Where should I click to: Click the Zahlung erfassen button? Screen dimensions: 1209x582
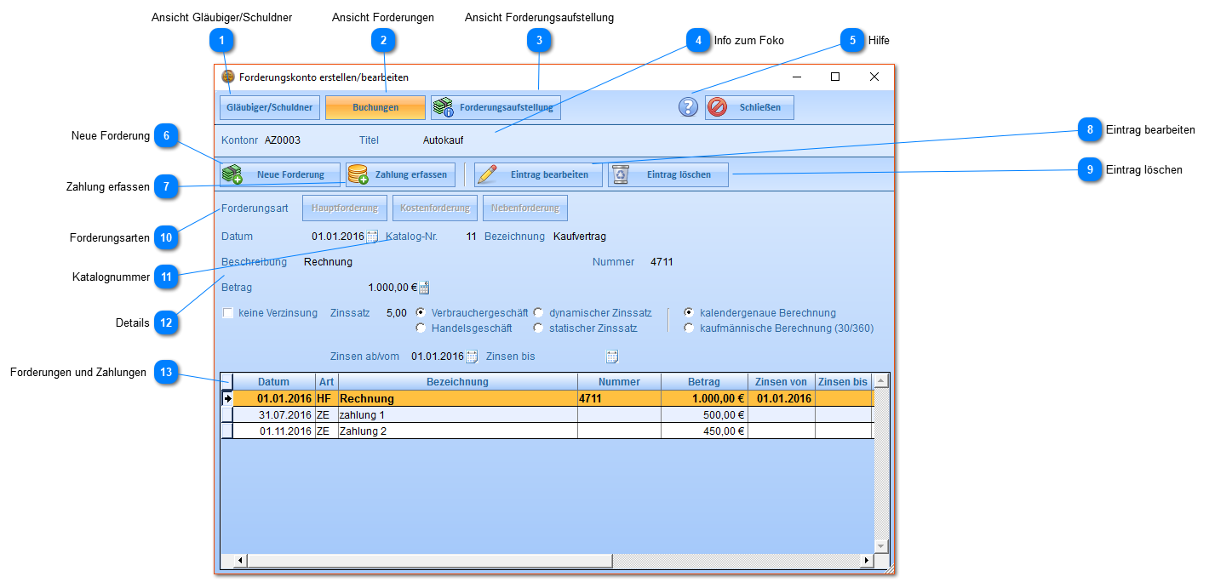(401, 174)
